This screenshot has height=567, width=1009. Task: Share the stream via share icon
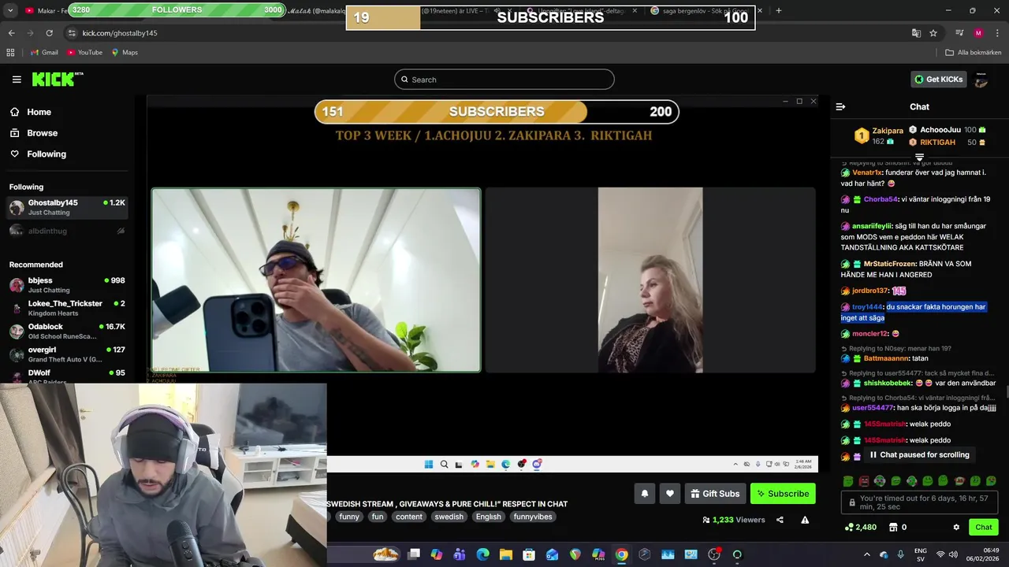(x=780, y=520)
